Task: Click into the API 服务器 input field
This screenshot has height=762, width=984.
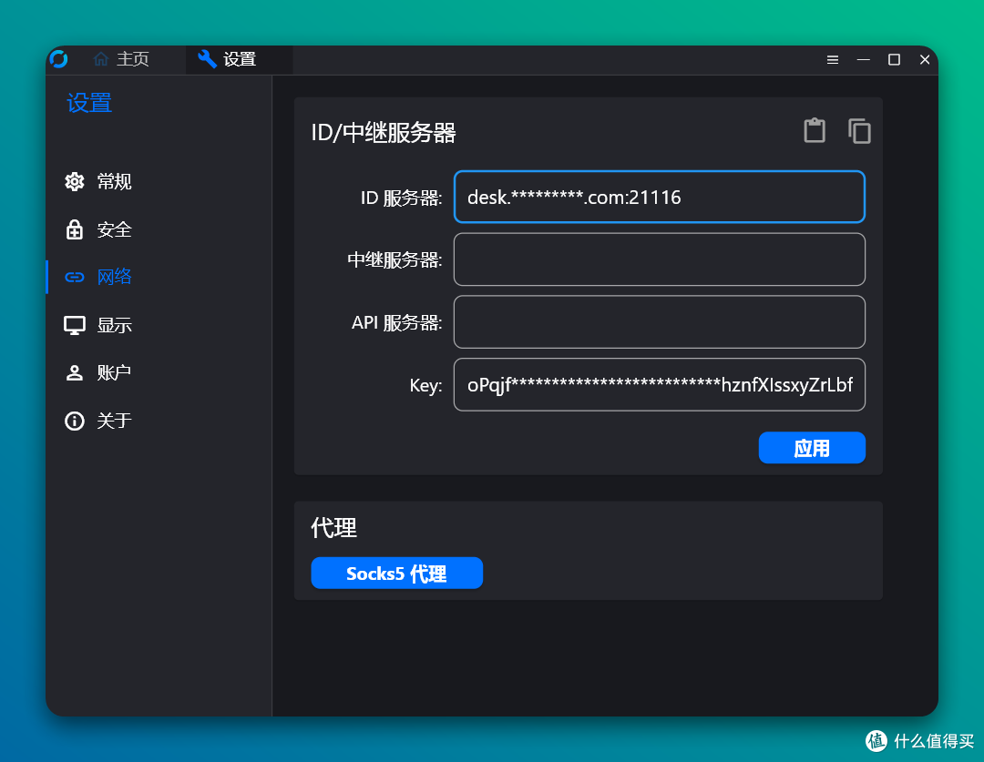Action: (x=660, y=321)
